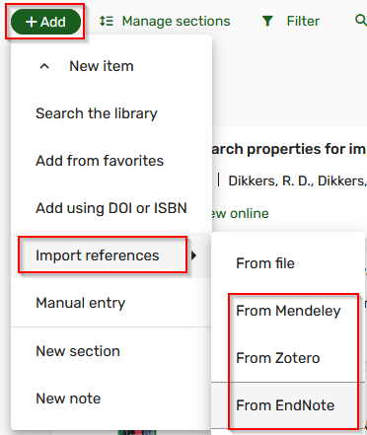Choose Search the library
This screenshot has width=367, height=435.
[x=97, y=113]
